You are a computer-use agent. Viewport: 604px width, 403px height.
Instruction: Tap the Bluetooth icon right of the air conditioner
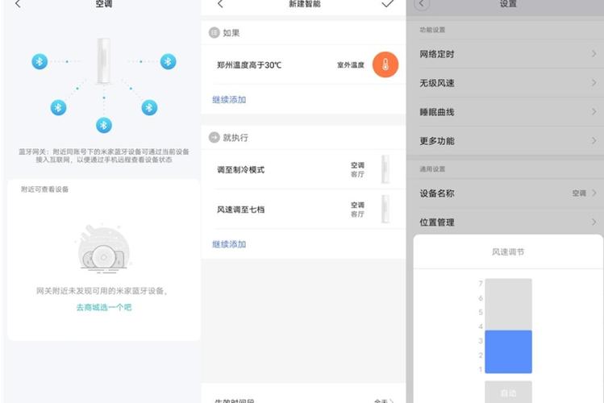click(168, 61)
